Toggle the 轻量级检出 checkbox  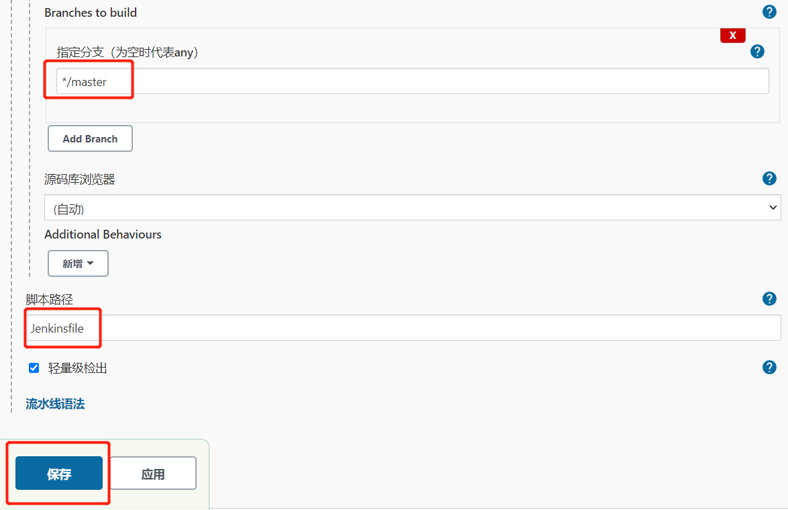34,368
